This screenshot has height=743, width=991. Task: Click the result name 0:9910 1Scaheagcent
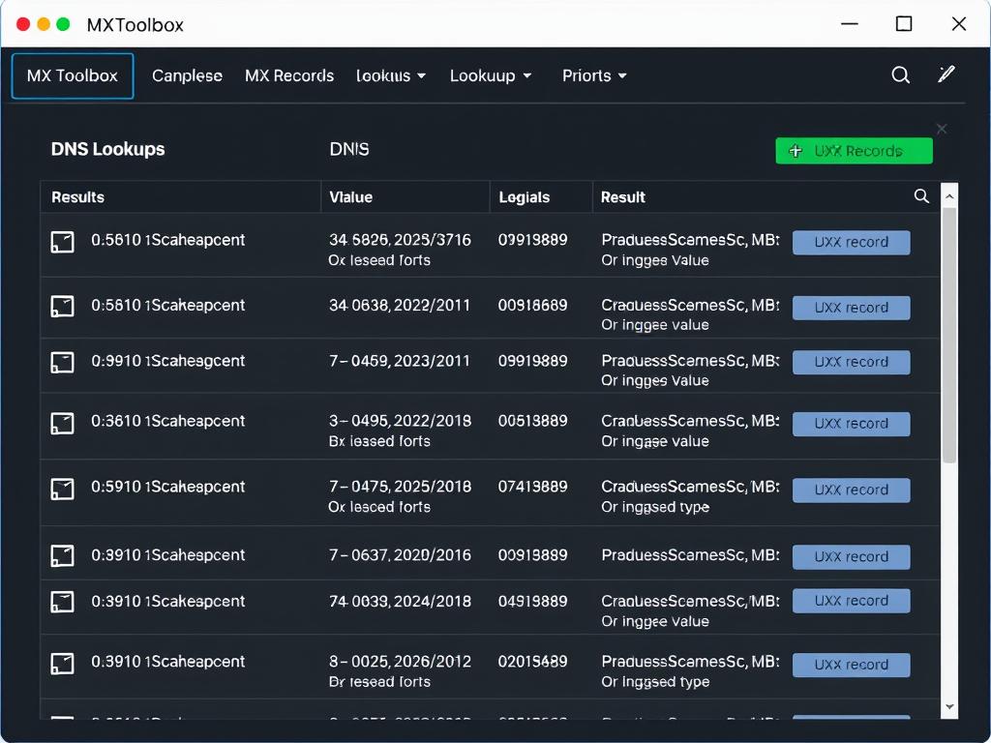tap(168, 361)
